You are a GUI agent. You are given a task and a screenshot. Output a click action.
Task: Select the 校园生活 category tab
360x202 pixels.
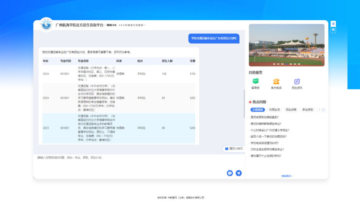[274, 109]
